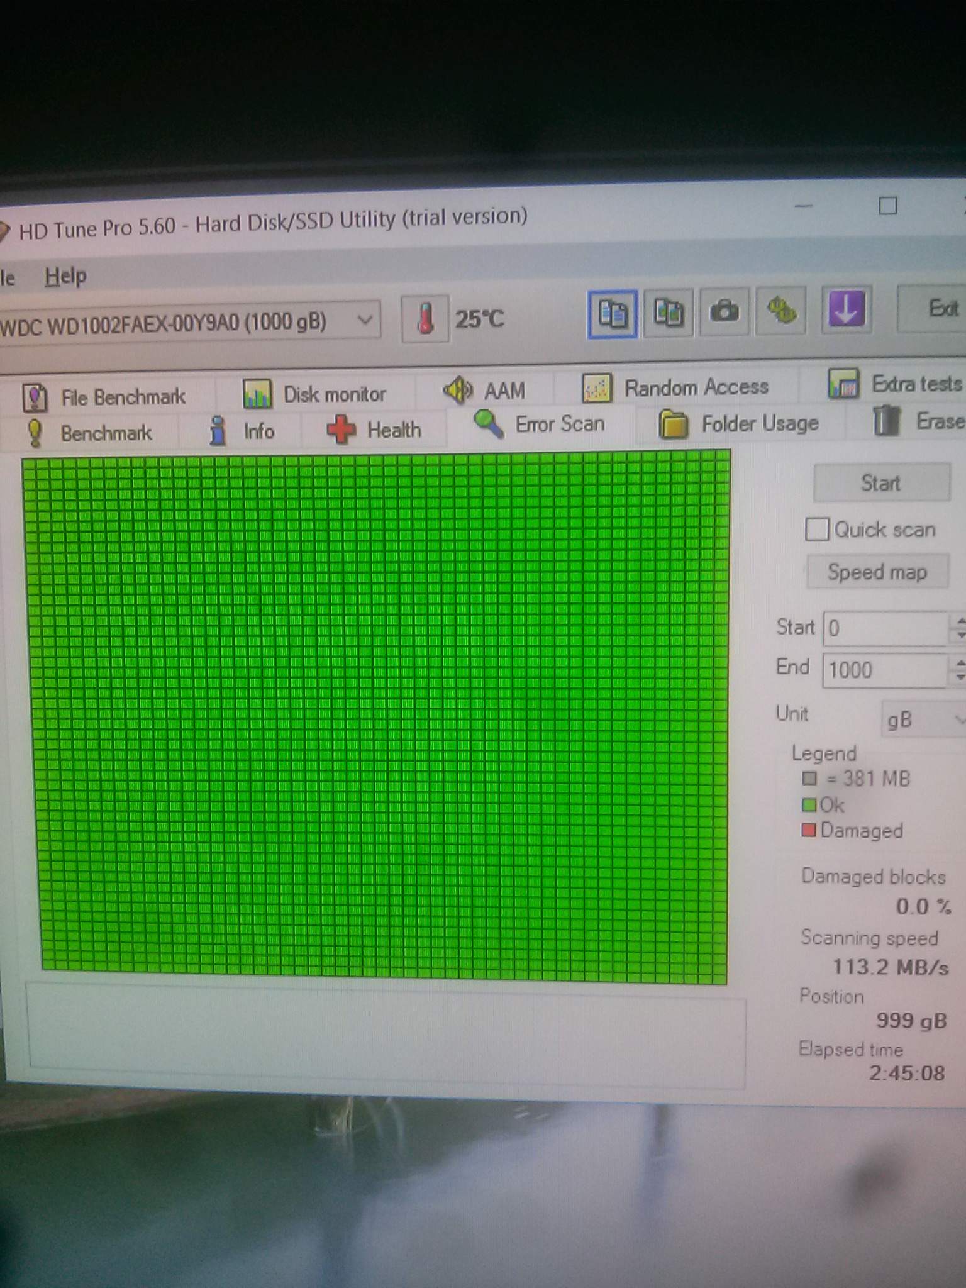
Task: Open the Help menu
Action: coord(65,276)
